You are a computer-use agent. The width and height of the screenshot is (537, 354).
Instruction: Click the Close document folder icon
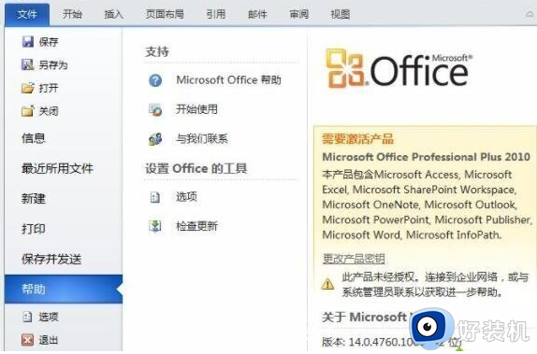(28, 111)
